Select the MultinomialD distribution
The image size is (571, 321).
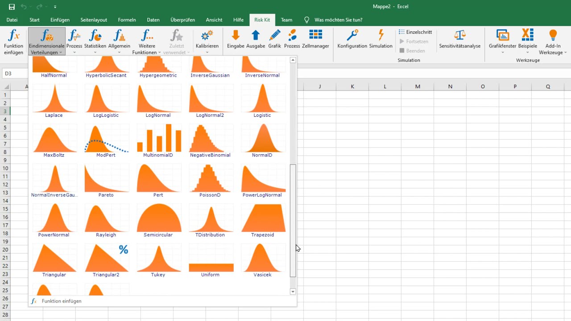pyautogui.click(x=158, y=141)
